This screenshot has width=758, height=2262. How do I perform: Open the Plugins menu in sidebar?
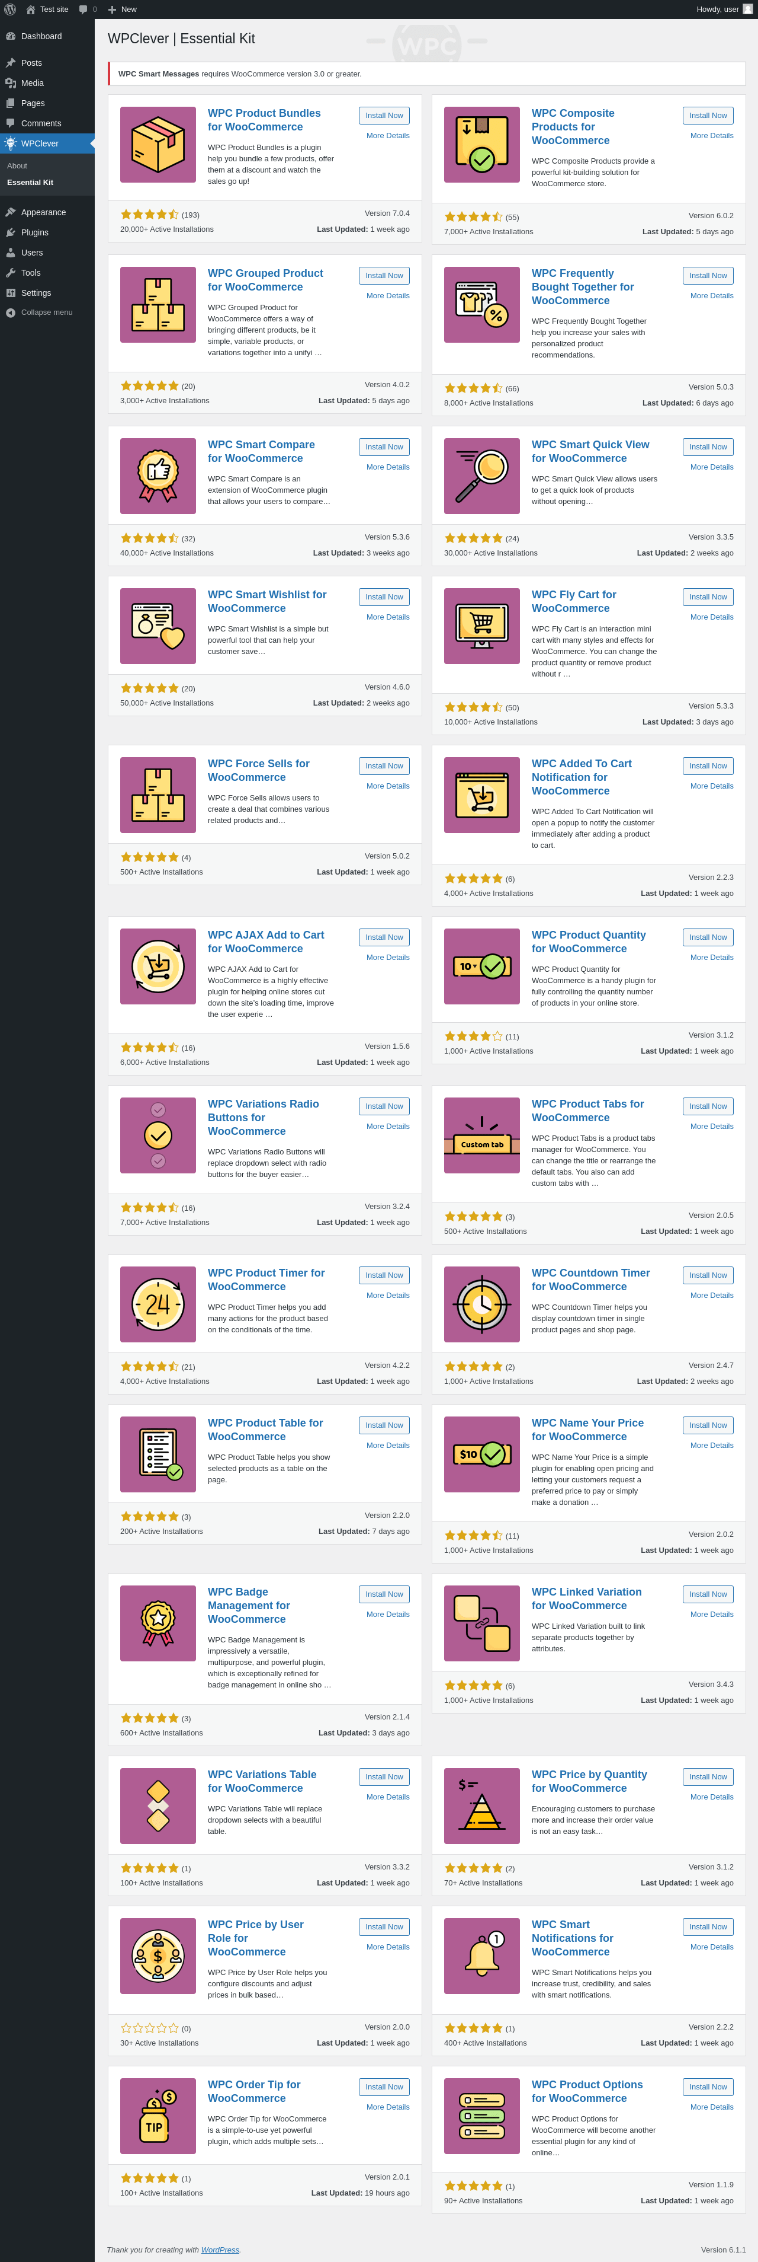[x=35, y=232]
